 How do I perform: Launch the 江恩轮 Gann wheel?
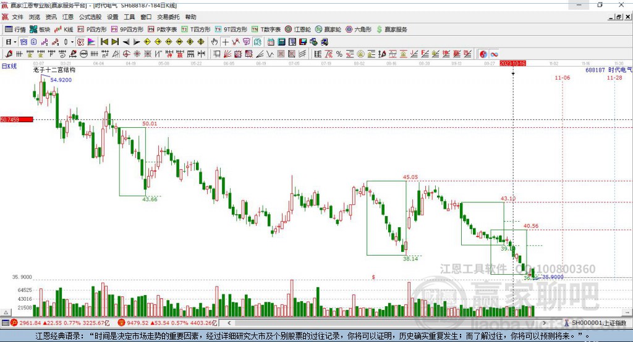(x=298, y=30)
